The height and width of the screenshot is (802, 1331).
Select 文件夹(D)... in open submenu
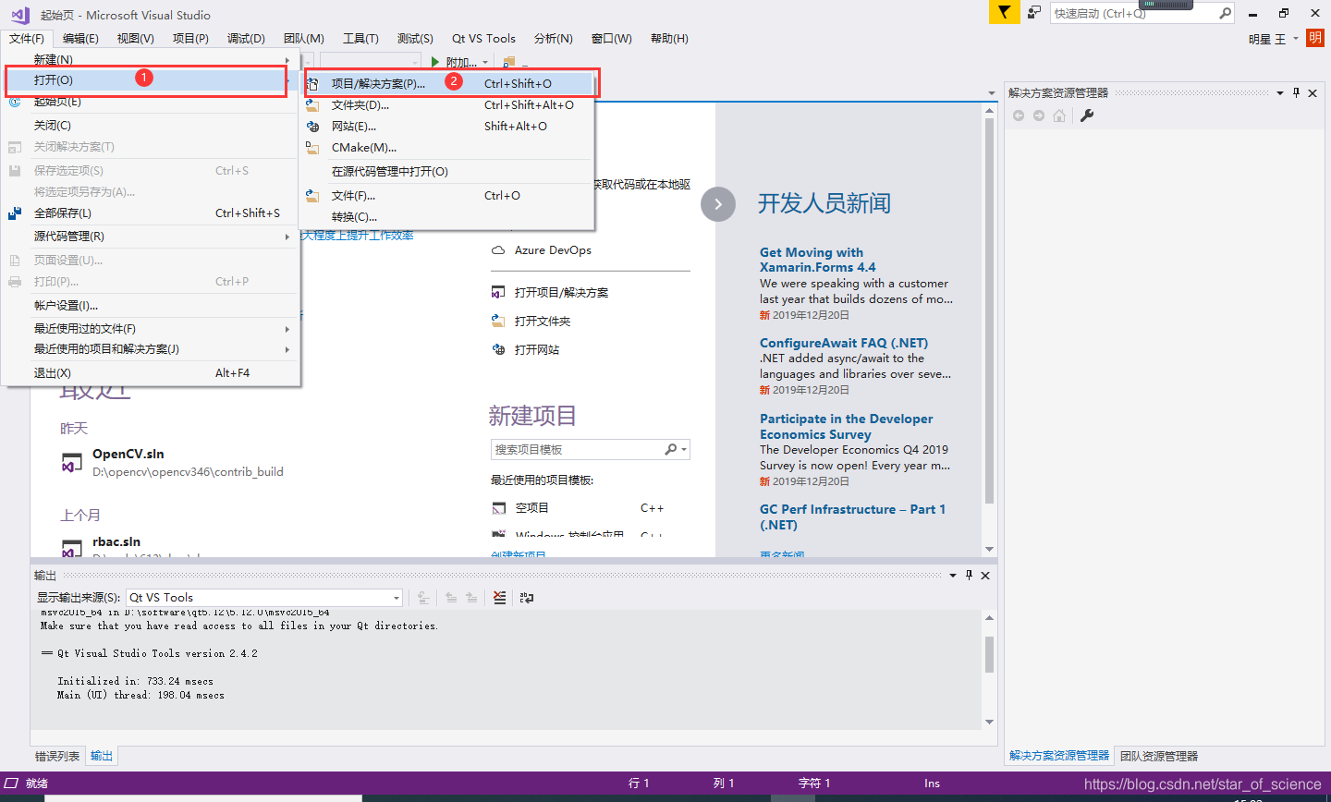(447, 105)
